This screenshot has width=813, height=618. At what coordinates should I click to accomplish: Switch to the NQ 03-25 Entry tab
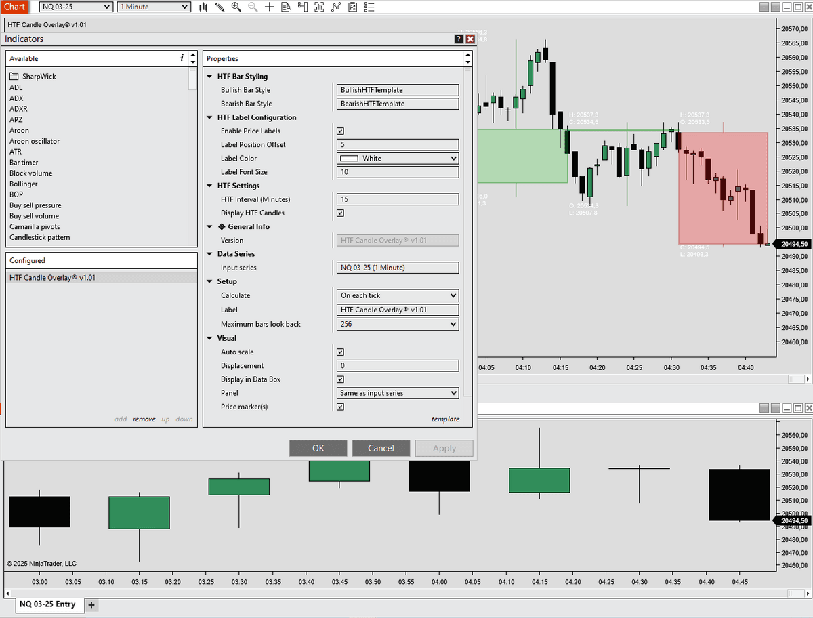[x=47, y=604]
